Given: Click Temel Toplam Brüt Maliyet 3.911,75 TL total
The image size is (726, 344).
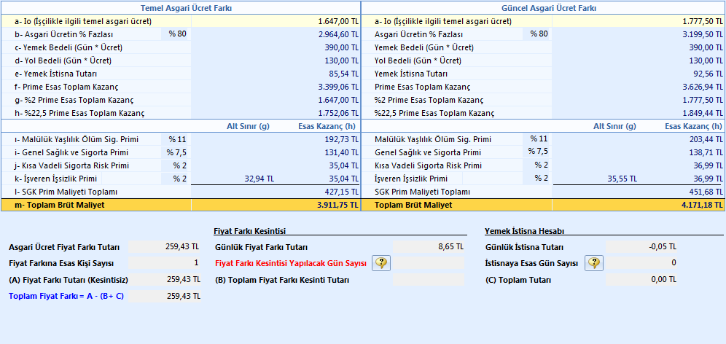Looking at the screenshot, I should pyautogui.click(x=276, y=206).
